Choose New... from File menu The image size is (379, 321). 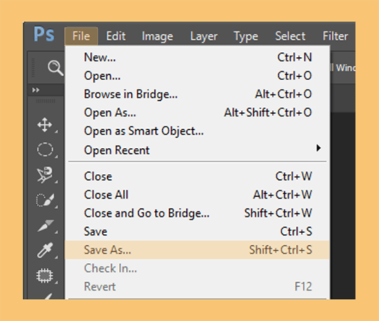pos(198,57)
